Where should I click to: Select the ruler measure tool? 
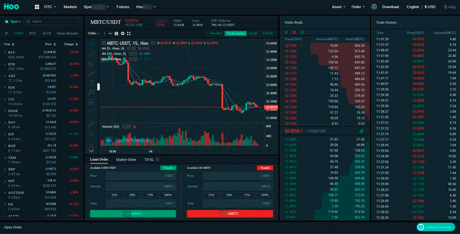(x=91, y=124)
